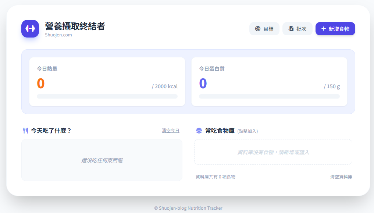Click the dumbbell app logo icon
The height and width of the screenshot is (213, 374).
point(30,29)
